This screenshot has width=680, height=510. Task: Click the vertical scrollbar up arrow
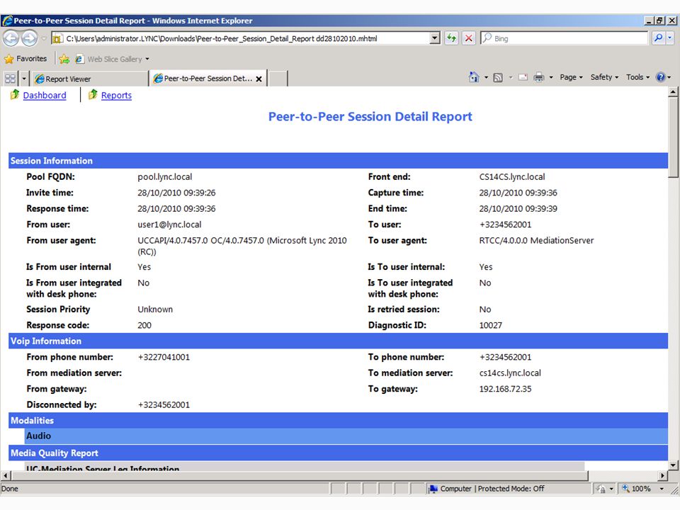click(673, 91)
